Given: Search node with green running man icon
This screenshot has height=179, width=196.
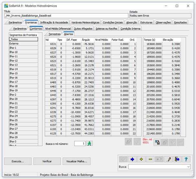Looking at the screenshot, I should (x=89, y=143).
